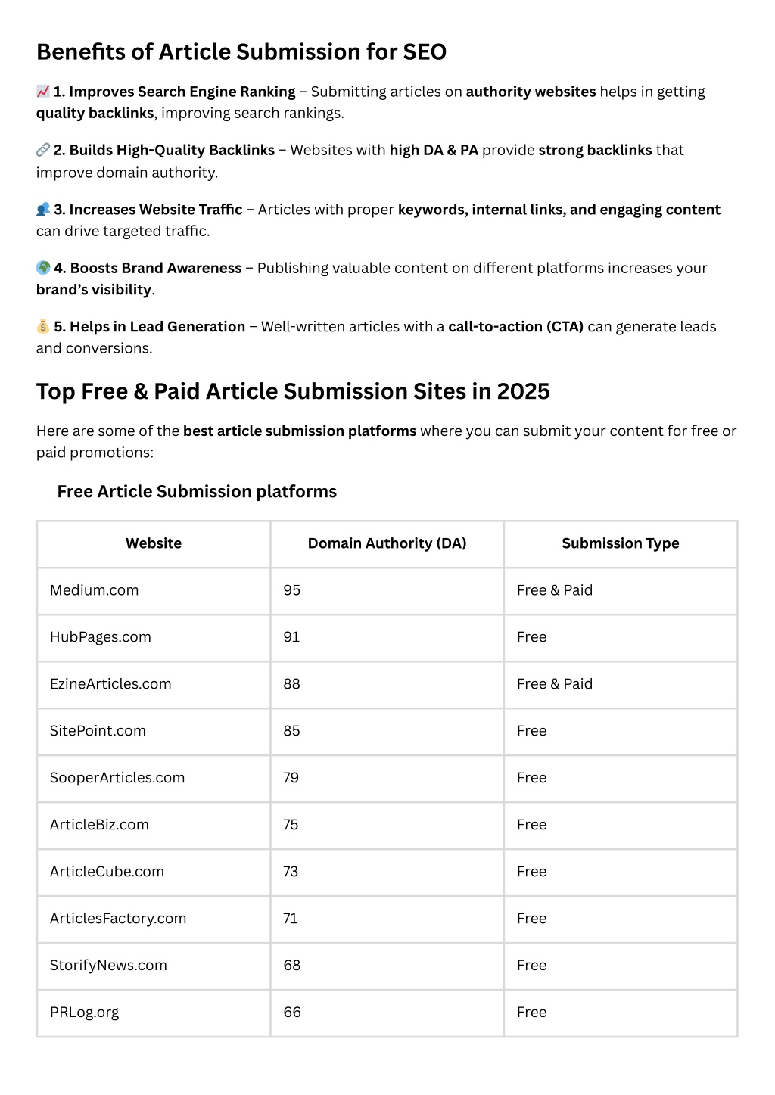
Task: Click ArticleBiz.com table entry
Action: (x=99, y=825)
